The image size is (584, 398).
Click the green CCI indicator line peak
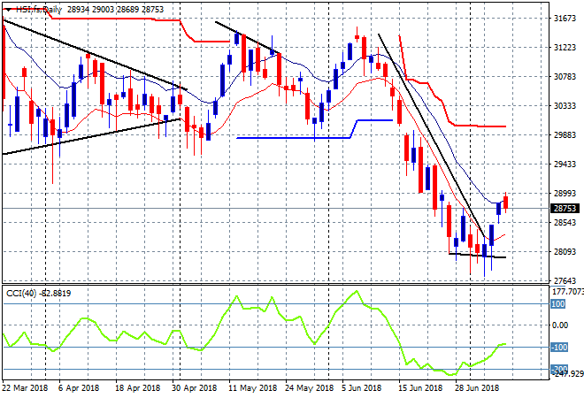[356, 292]
